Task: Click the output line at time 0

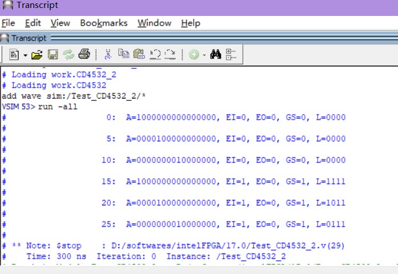Action: click(174, 117)
